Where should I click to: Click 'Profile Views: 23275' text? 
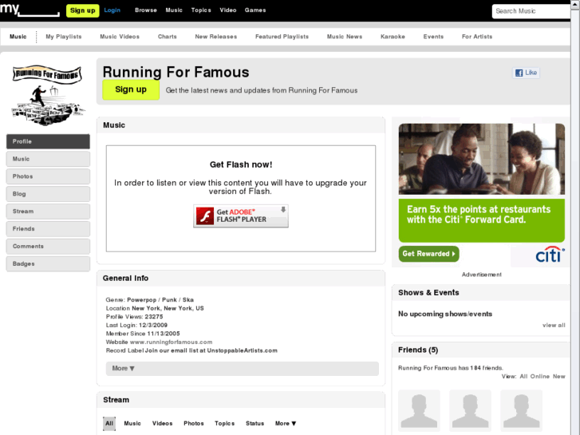point(134,317)
